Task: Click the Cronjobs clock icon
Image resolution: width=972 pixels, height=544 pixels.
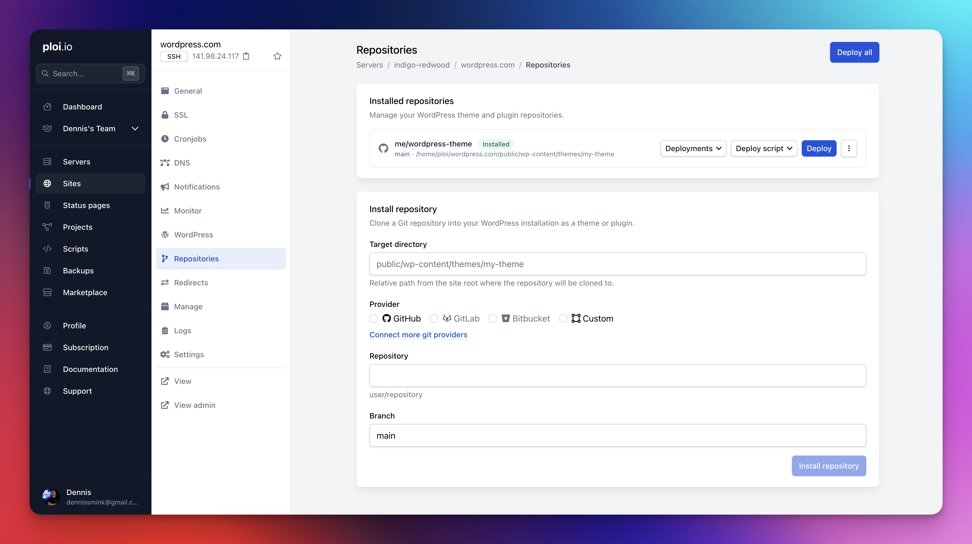Action: (x=165, y=139)
